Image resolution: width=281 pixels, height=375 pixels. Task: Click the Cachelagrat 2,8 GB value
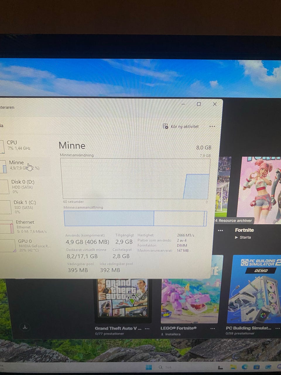121,256
